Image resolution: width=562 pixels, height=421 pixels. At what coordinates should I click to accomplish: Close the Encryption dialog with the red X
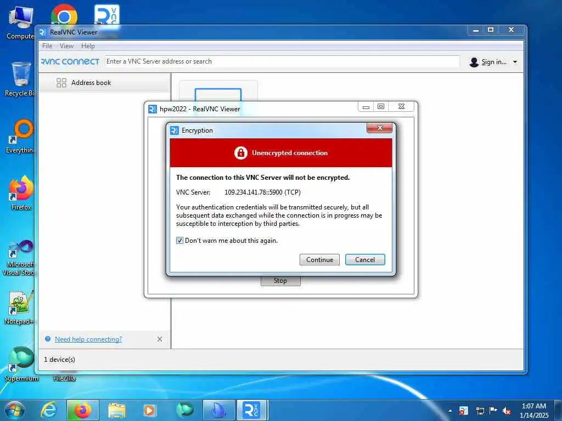[379, 128]
